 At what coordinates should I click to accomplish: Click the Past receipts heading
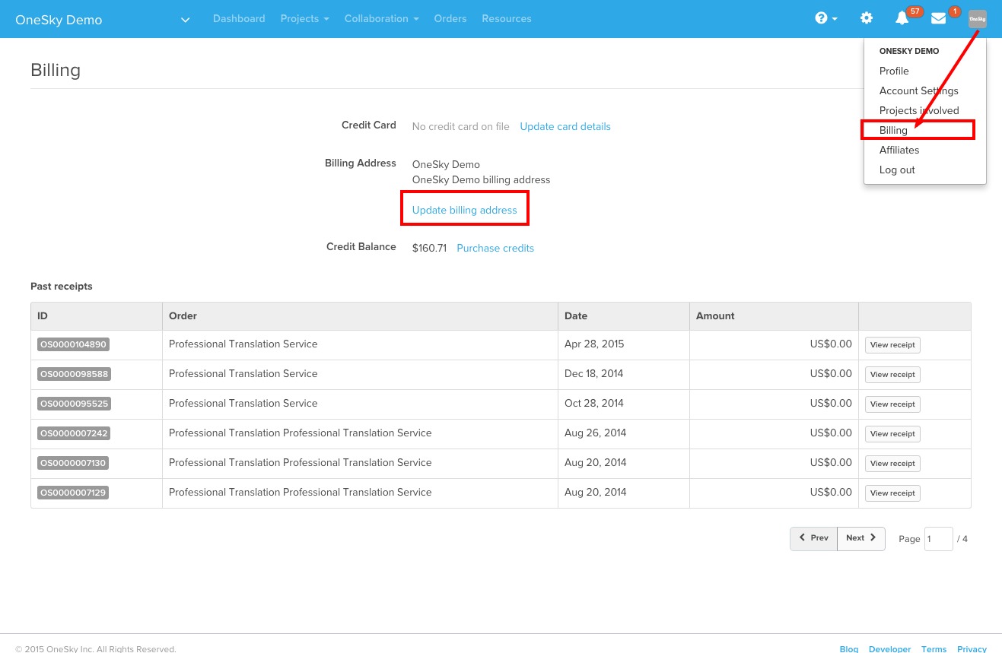[62, 287]
